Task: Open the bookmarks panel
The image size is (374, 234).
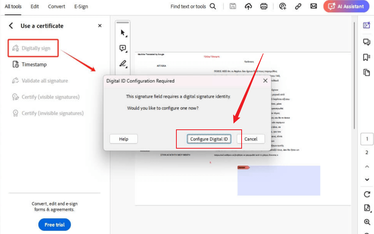Action: [x=366, y=56]
